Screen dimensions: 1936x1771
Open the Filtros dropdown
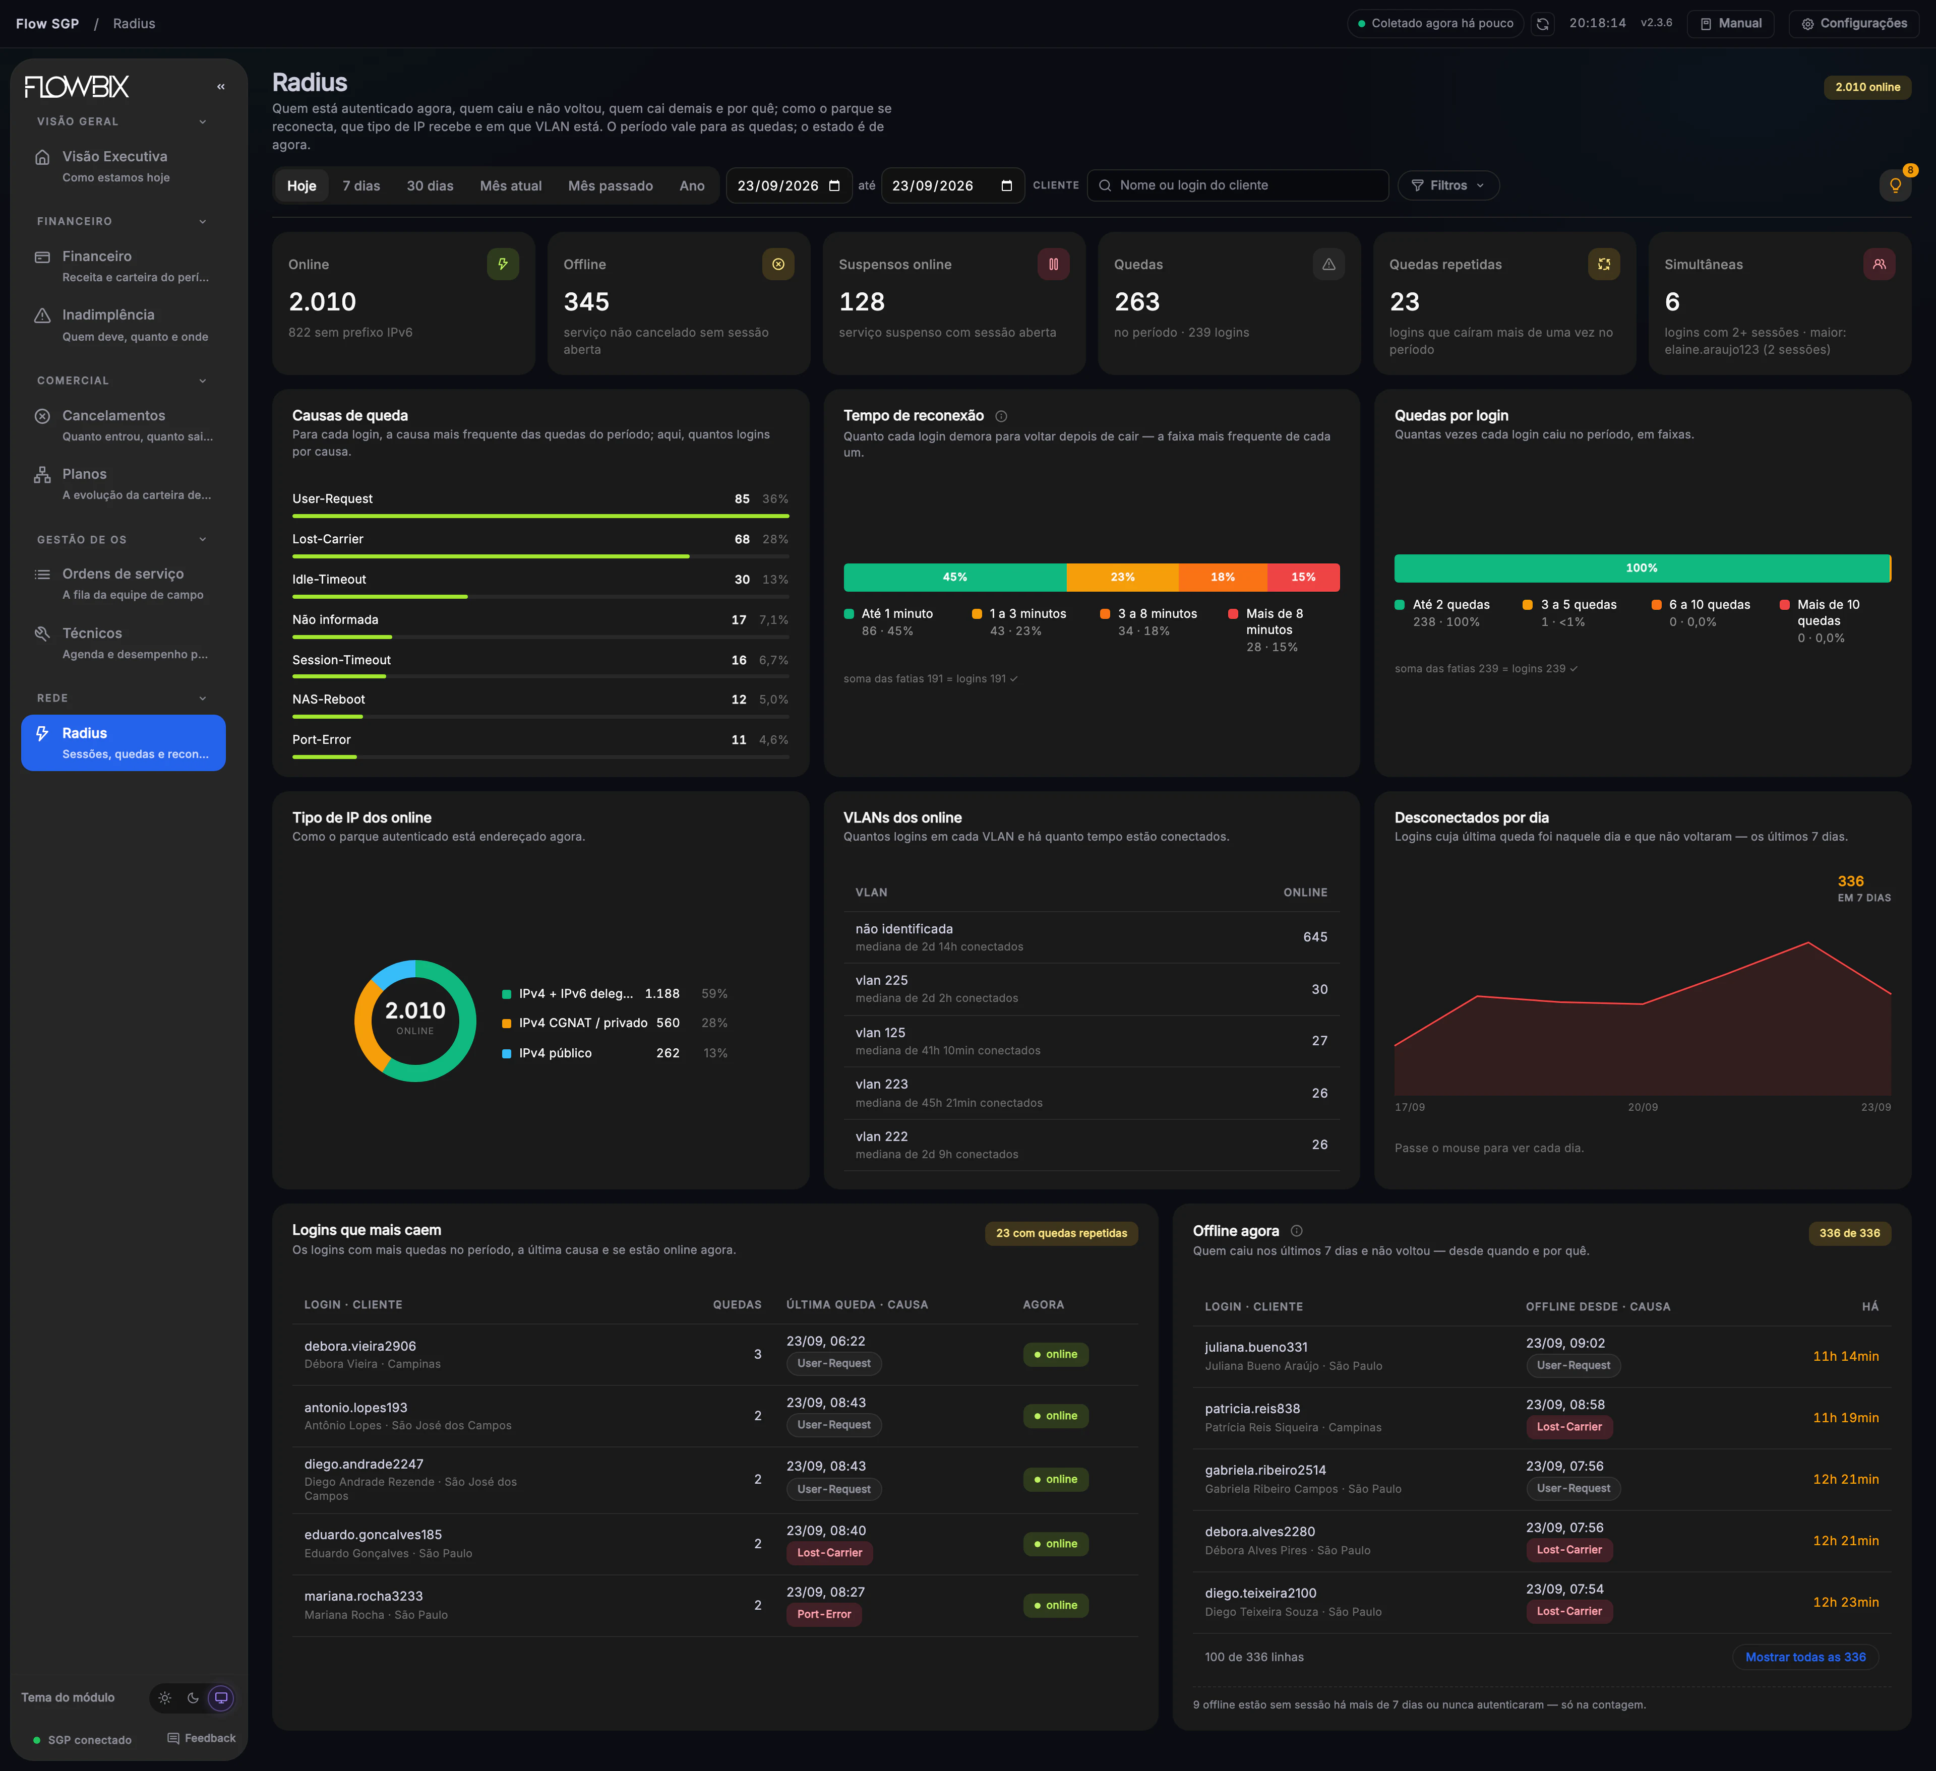pos(1448,185)
